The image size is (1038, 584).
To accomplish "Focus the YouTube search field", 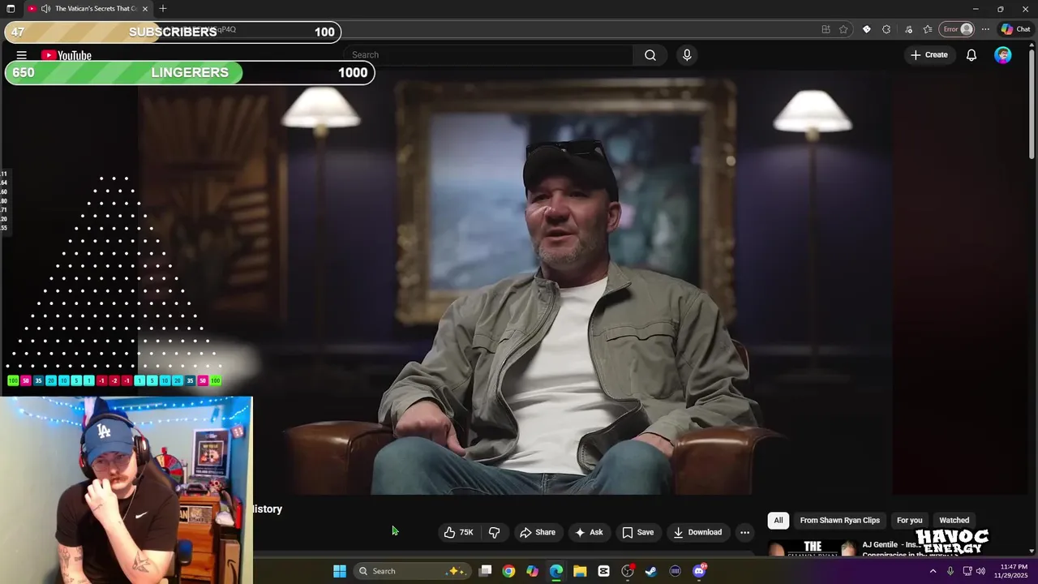I will (x=489, y=55).
